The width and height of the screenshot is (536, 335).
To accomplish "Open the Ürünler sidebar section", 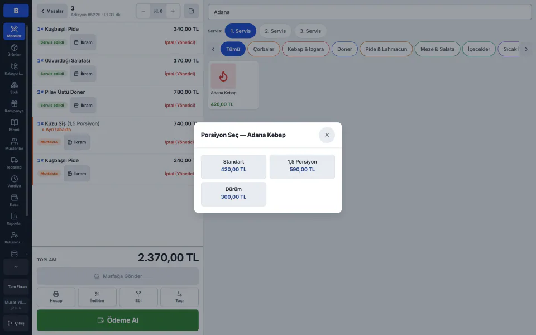I will coord(14,50).
